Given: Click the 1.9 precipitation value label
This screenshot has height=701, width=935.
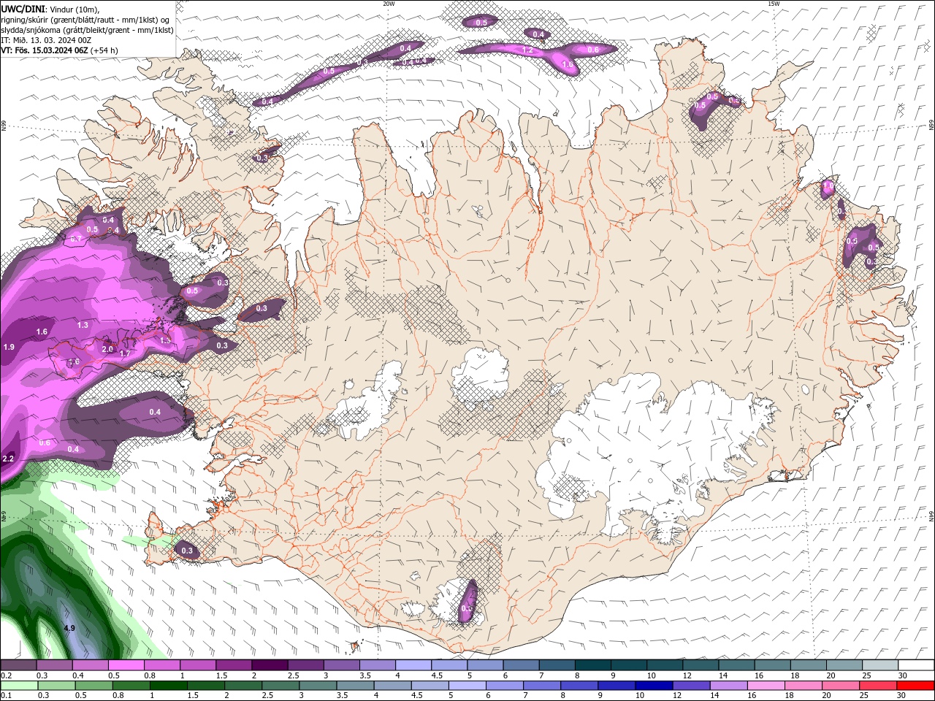Looking at the screenshot, I should [9, 347].
